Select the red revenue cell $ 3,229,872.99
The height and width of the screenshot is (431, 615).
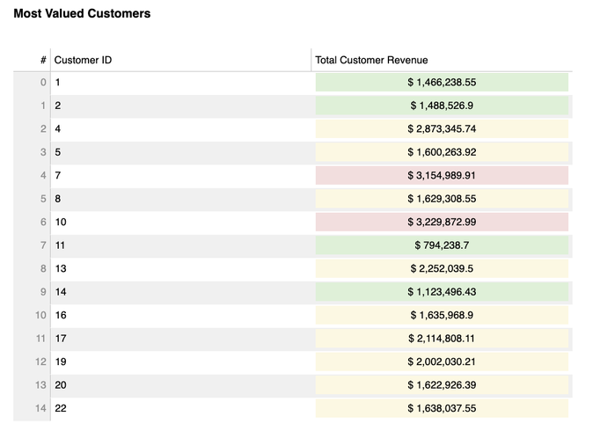442,222
